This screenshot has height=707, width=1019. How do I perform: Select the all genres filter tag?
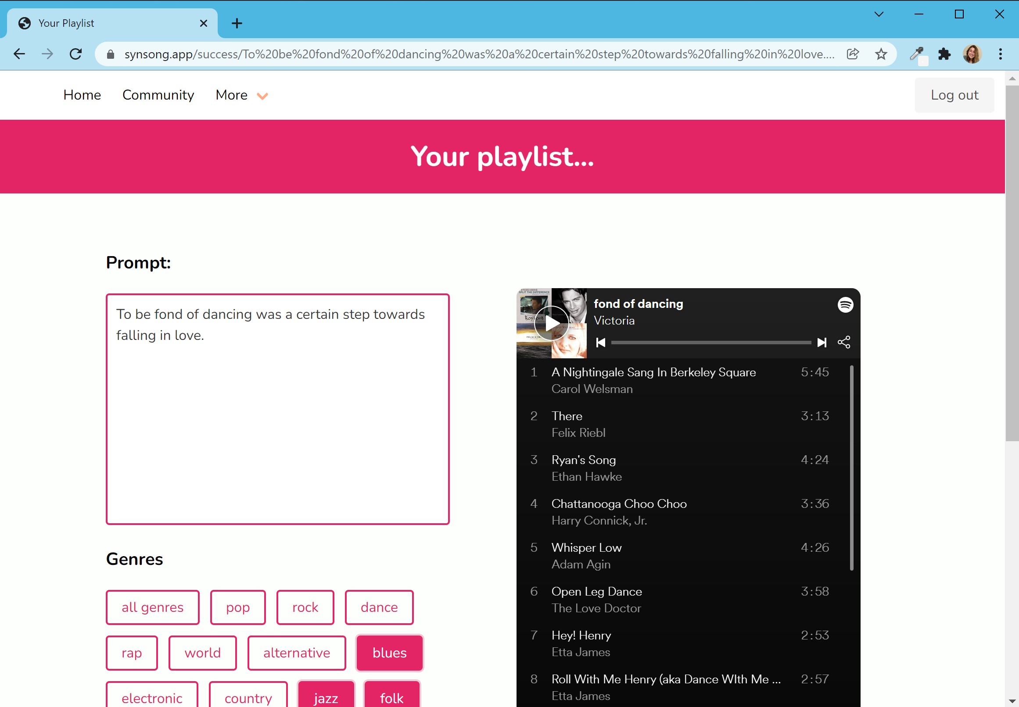(153, 607)
